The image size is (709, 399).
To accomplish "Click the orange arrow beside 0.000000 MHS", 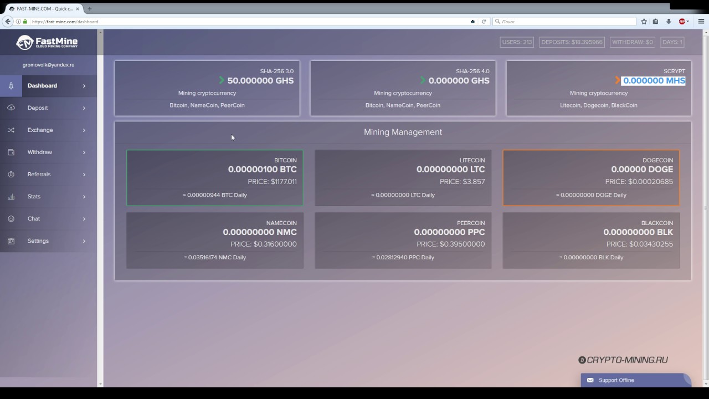I will [618, 80].
